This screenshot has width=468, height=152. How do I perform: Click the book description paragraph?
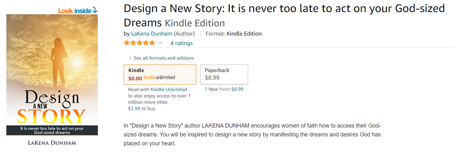point(252,134)
